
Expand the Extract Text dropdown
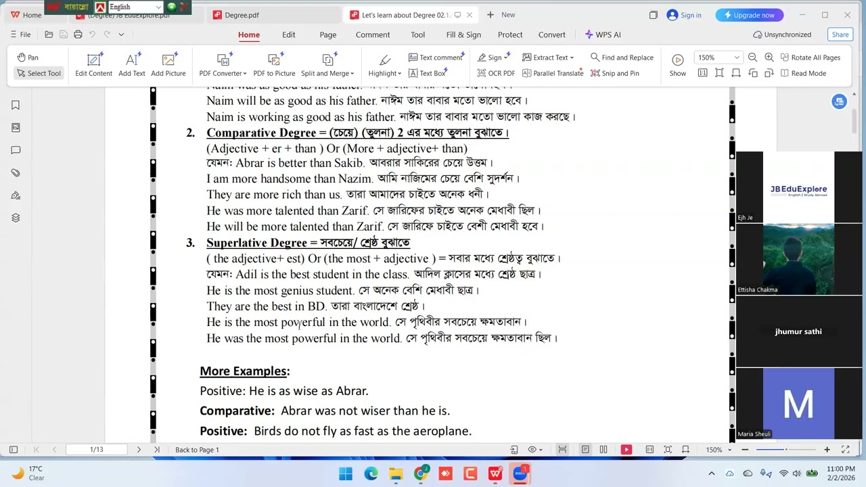(572, 57)
